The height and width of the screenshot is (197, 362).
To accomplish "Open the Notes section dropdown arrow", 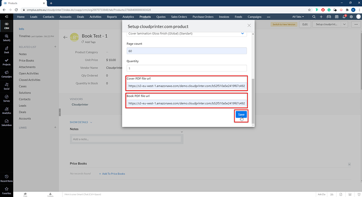I will click(182, 132).
